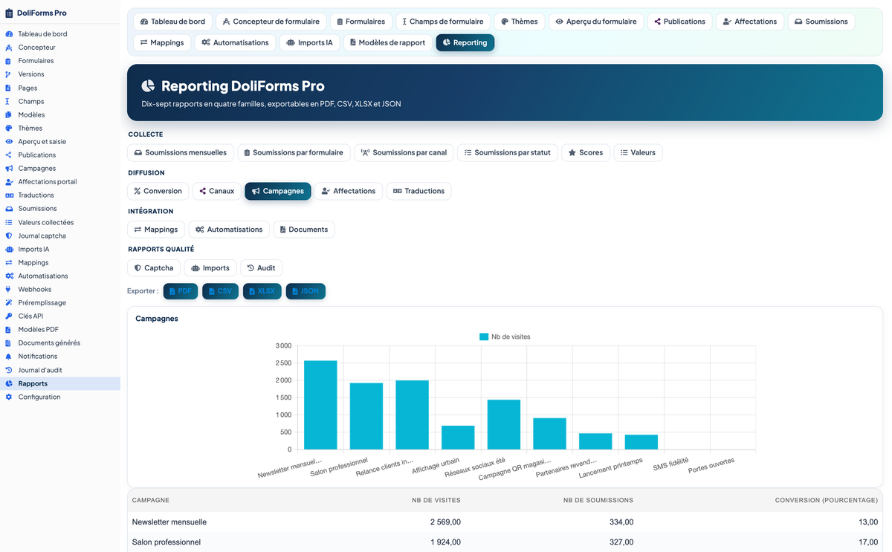Screen dimensions: 892x552
Task: Export the report as CSV
Action: click(220, 291)
